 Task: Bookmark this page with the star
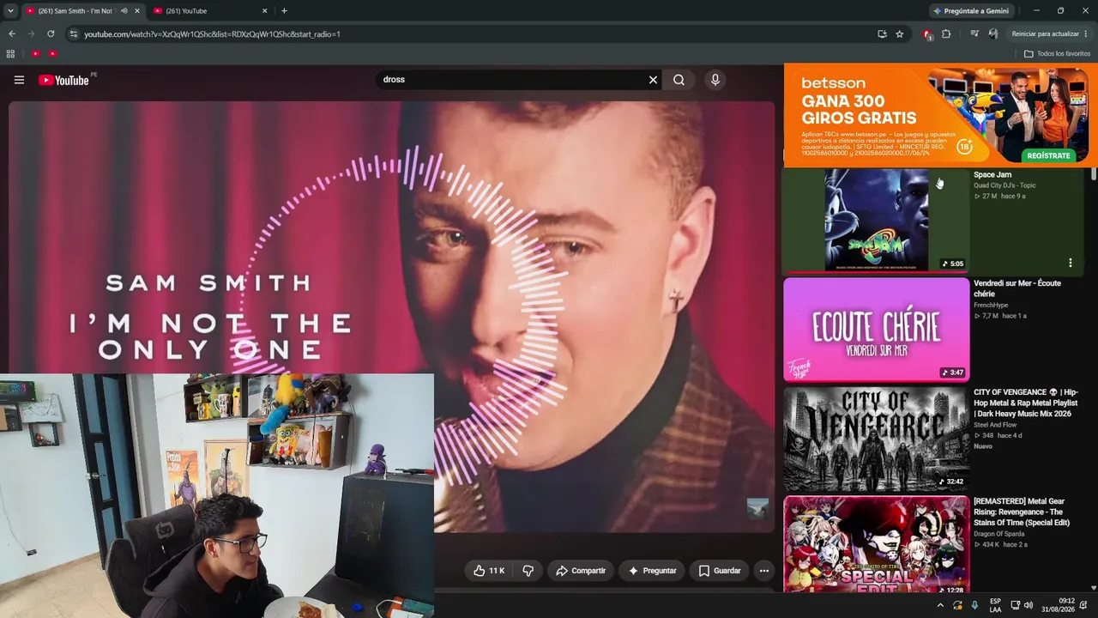[x=899, y=34]
